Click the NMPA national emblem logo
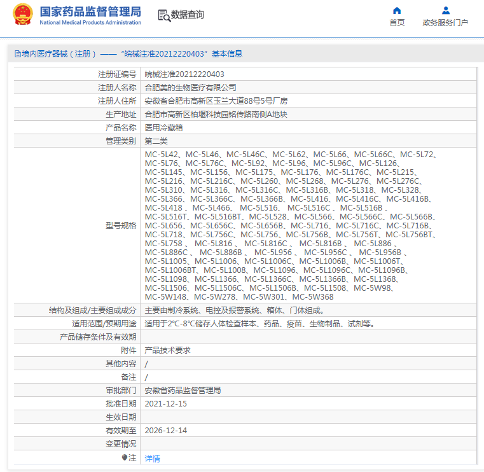This screenshot has width=484, height=472. (22, 15)
